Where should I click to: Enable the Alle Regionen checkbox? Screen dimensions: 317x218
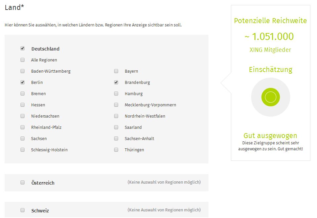click(x=23, y=60)
